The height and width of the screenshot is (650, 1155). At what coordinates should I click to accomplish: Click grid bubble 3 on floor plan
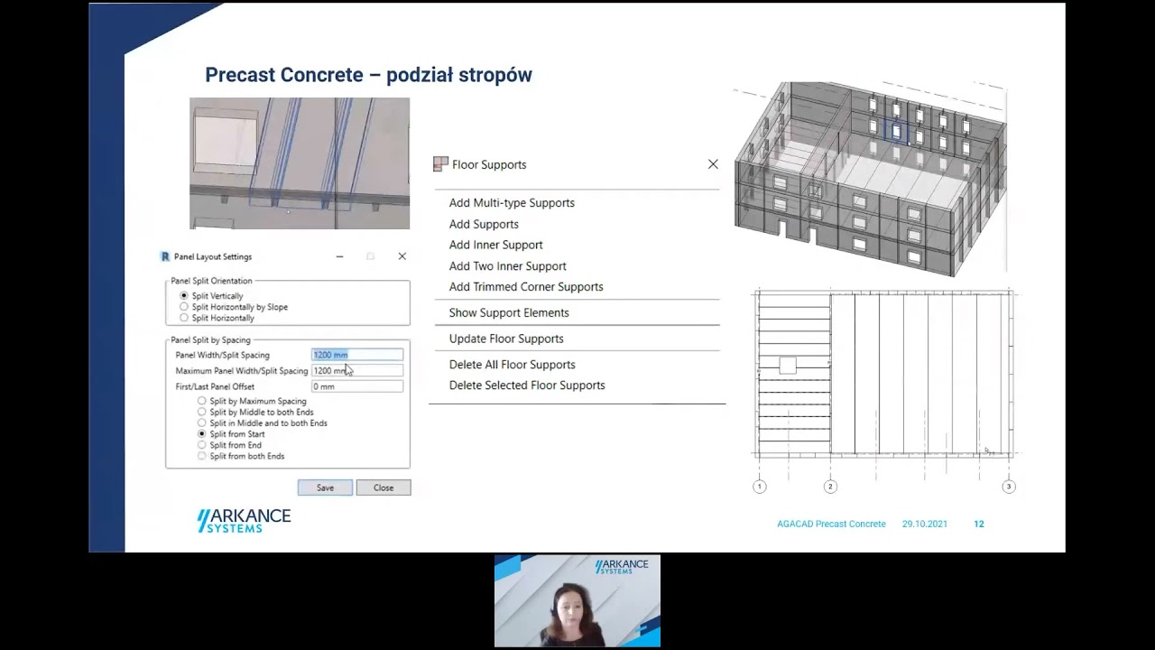(x=1009, y=487)
